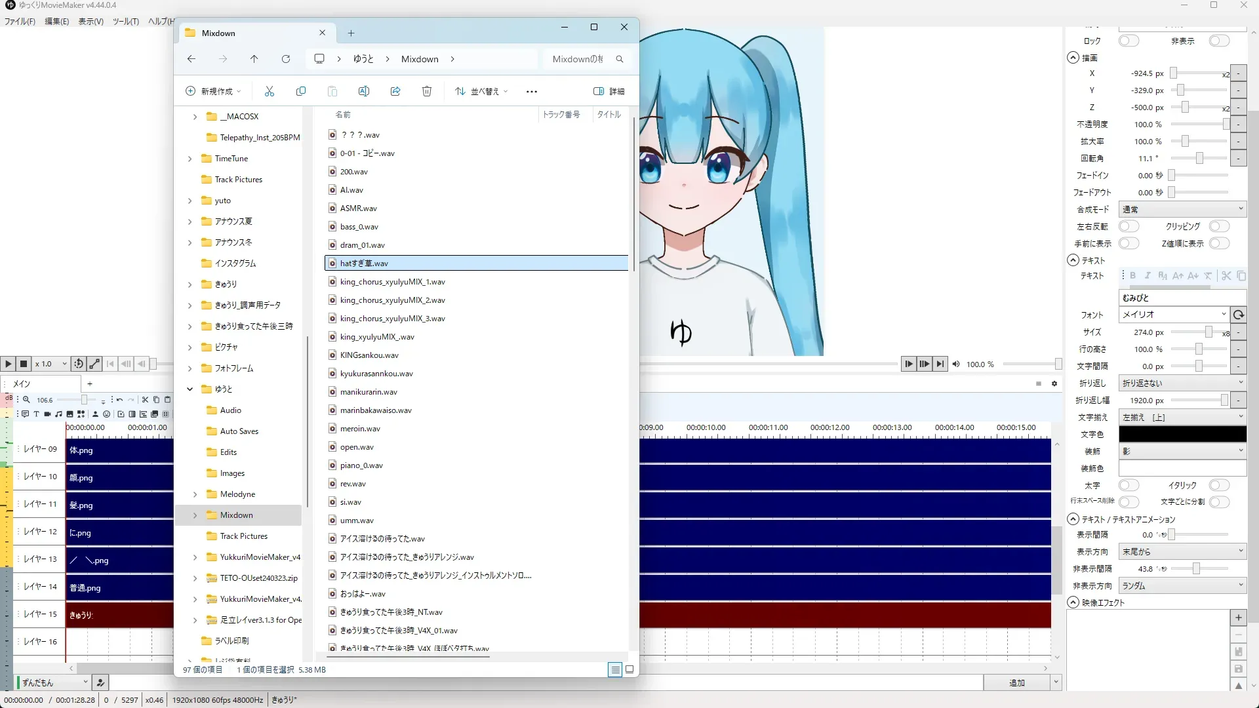Viewport: 1259px width, 708px height.
Task: Click the timeline scissors cut icon
Action: (145, 400)
